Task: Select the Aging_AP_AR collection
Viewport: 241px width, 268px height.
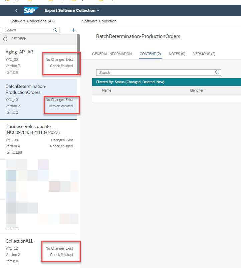Action: click(x=38, y=62)
